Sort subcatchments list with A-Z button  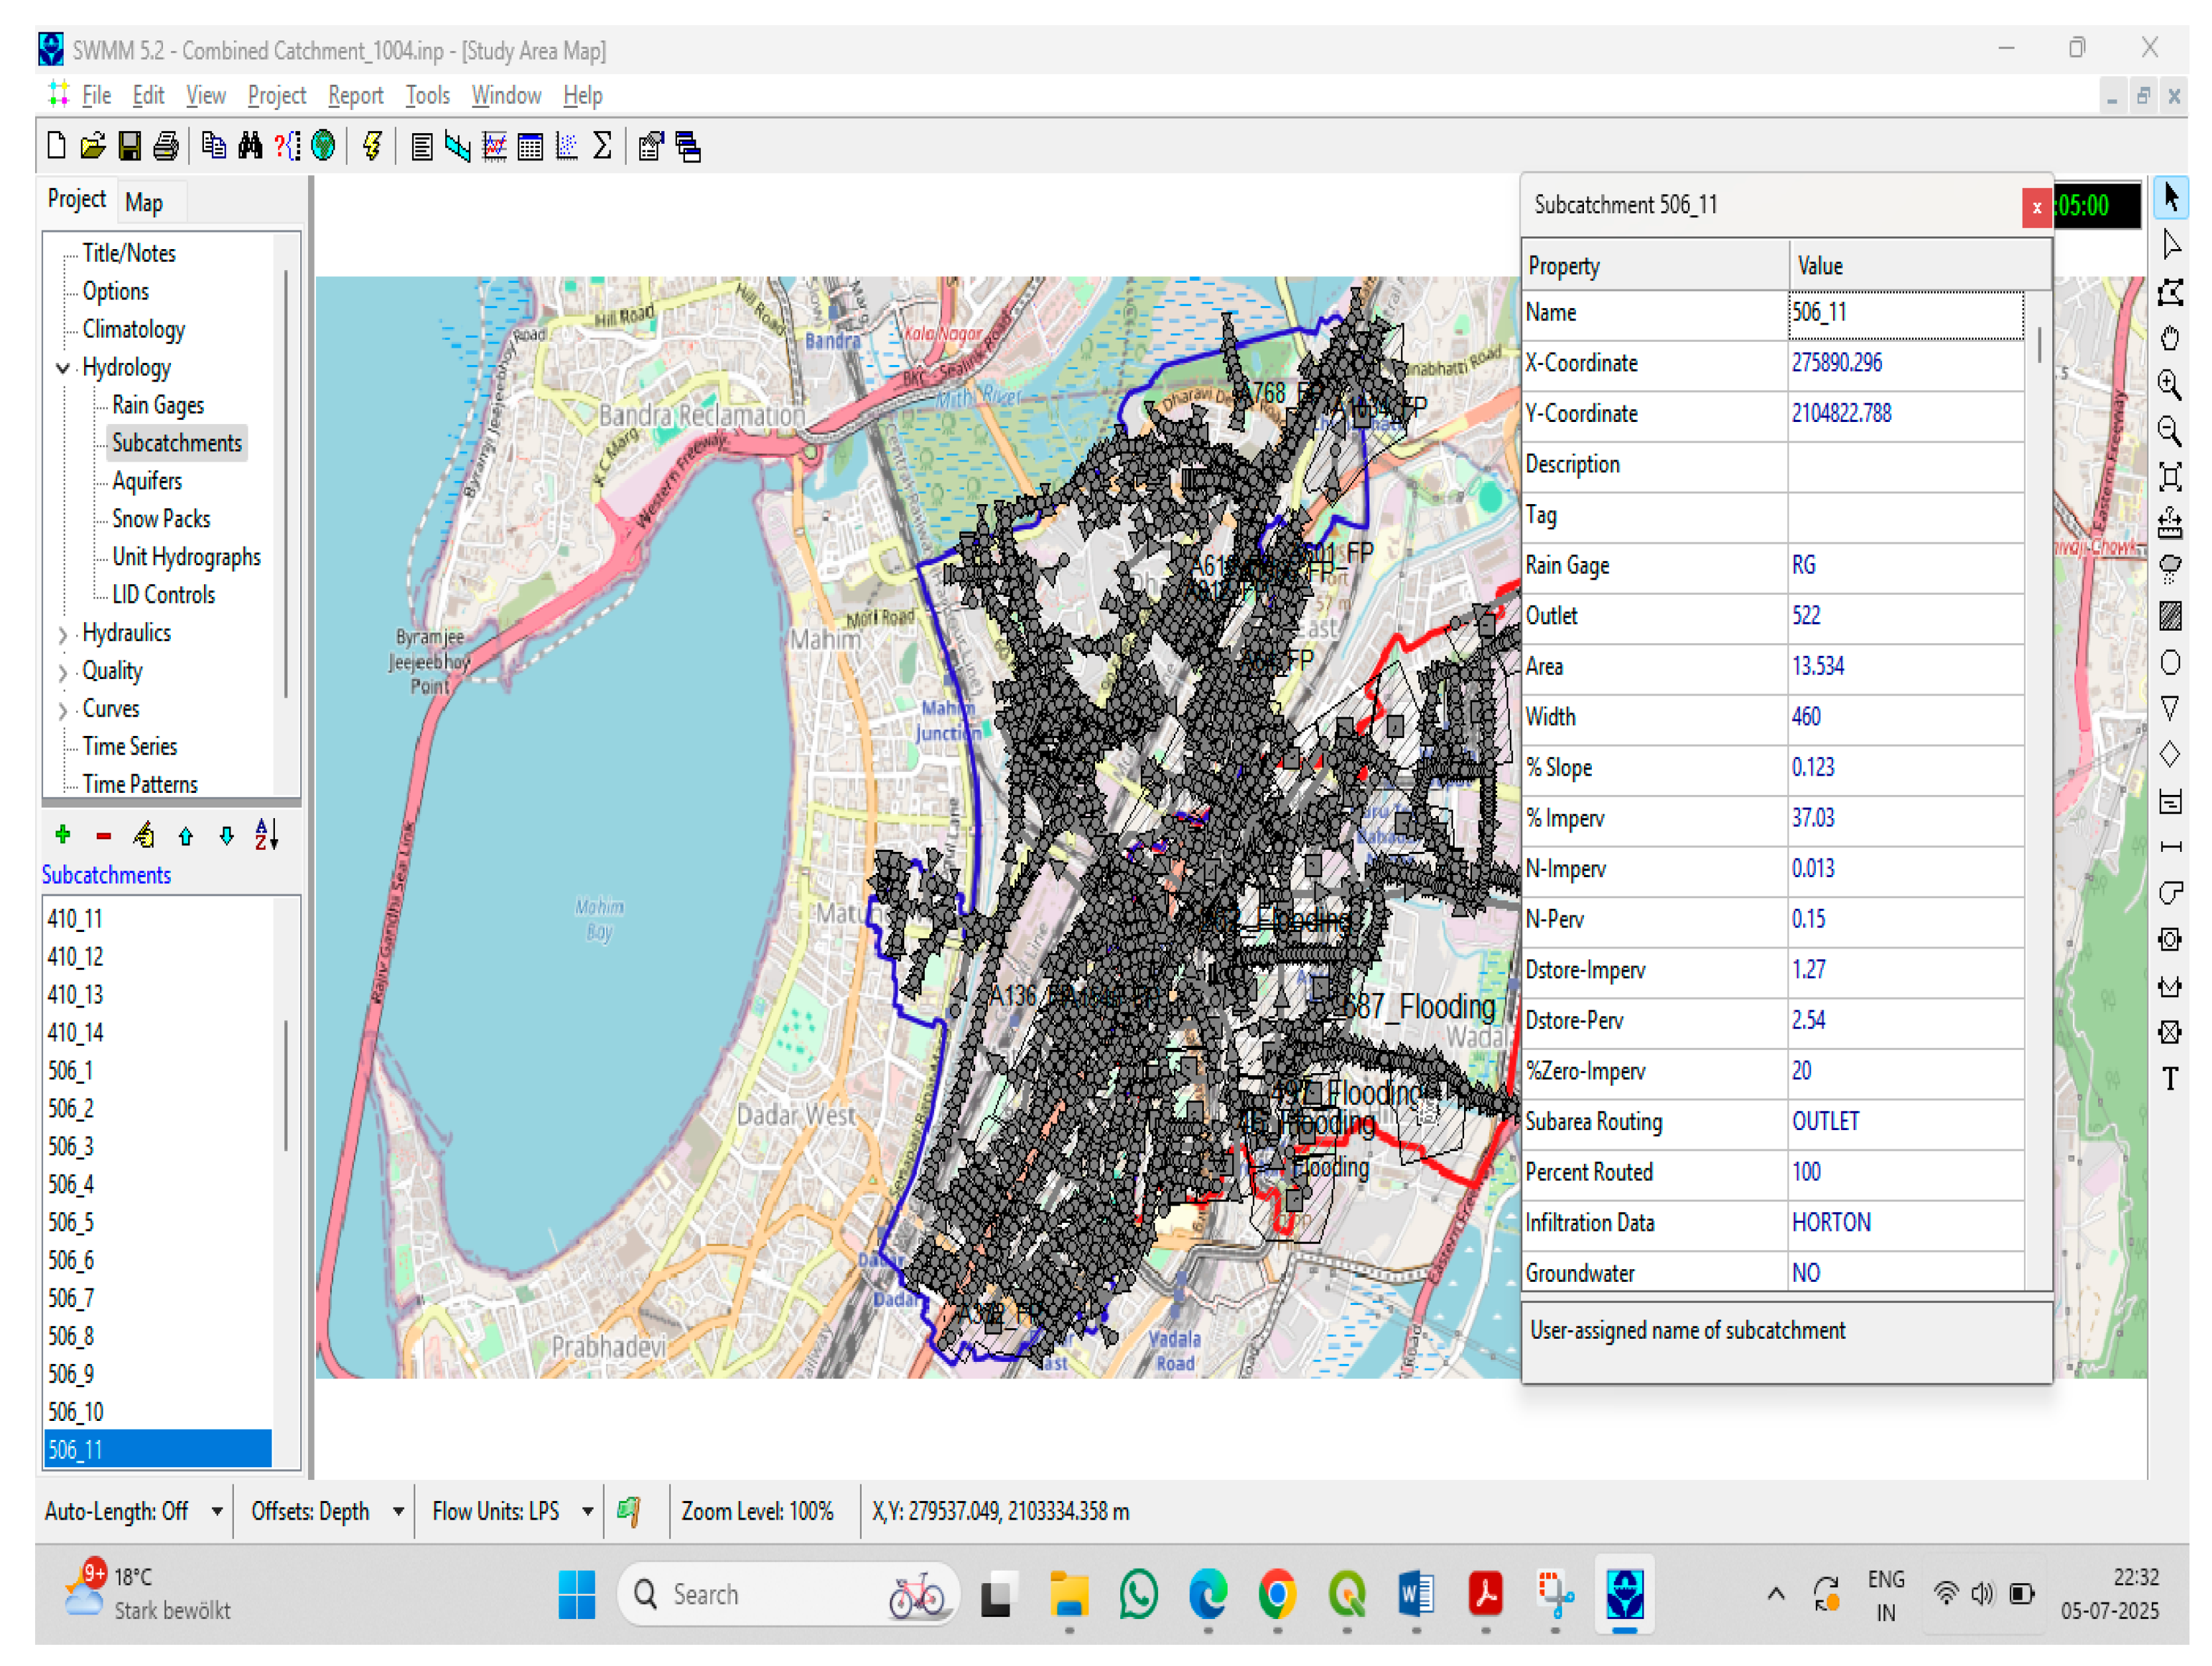[x=266, y=835]
